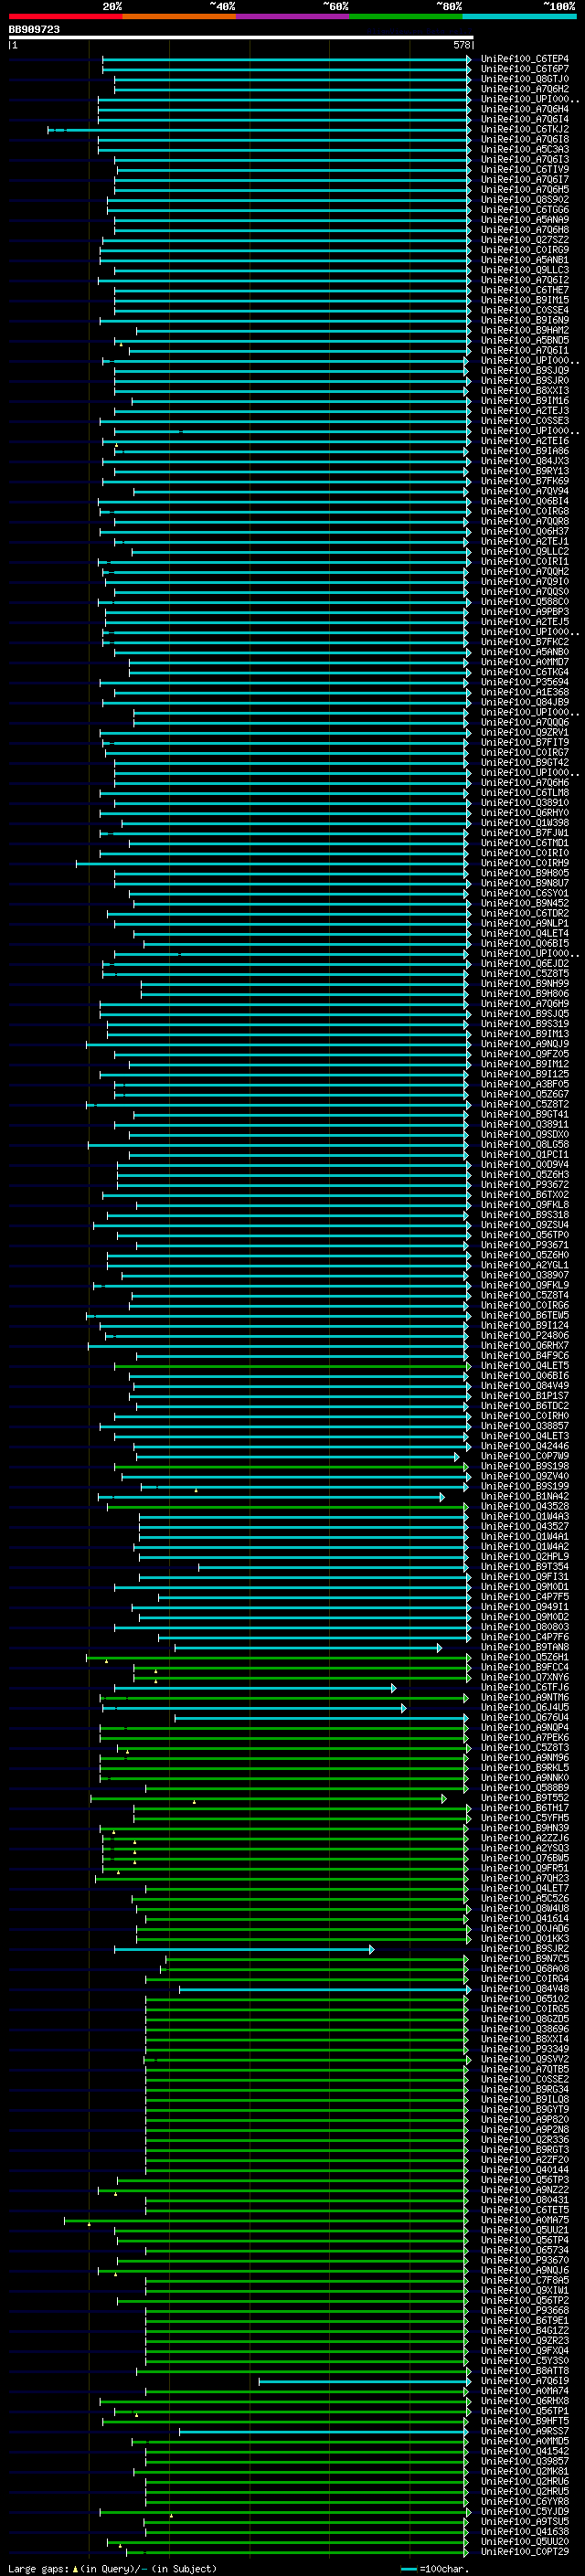585x2576 pixels.
Task: Open hit UniRef100_C6T6P7
Action: click(525, 69)
